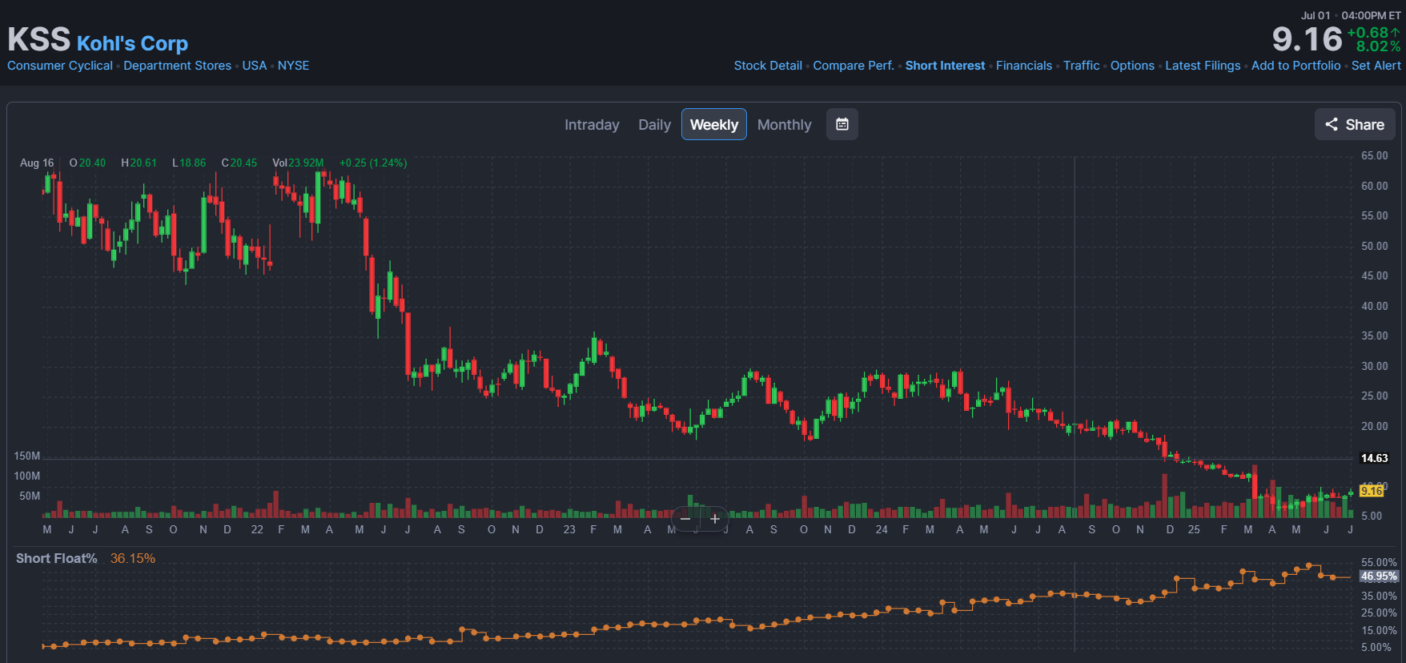Screen dimensions: 1406x663
Task: Click the Jul 01 timestamp text
Action: [1316, 15]
